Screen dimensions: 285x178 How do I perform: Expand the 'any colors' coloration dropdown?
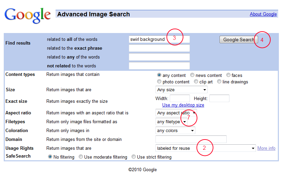pos(175,130)
